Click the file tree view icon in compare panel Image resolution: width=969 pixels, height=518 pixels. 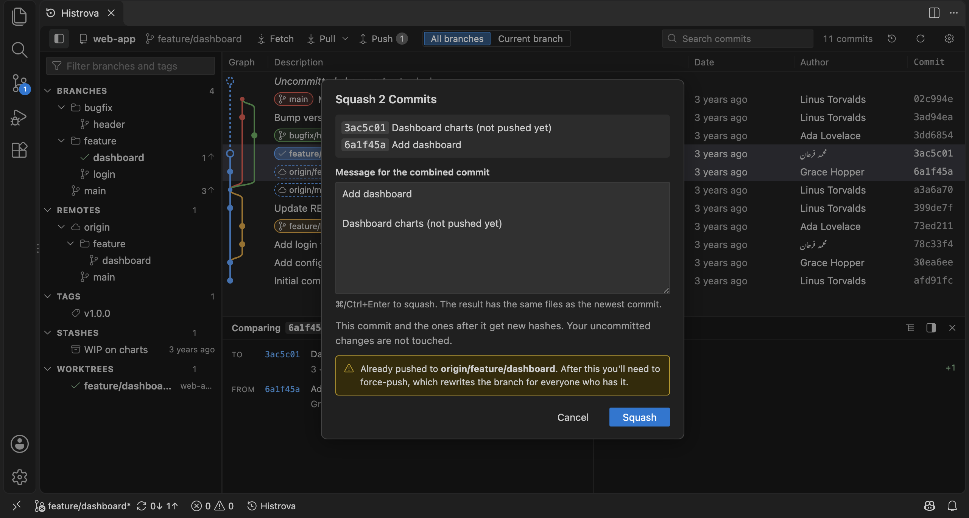click(910, 328)
